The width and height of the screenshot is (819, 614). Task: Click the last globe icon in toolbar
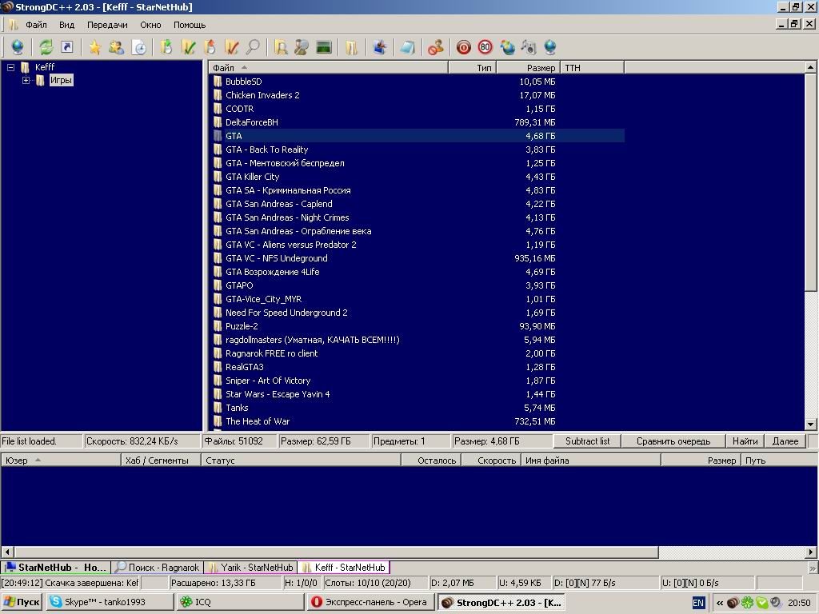point(550,47)
